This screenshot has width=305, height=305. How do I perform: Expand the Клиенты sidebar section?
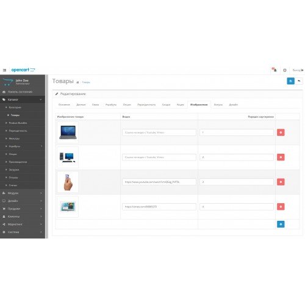point(23,217)
